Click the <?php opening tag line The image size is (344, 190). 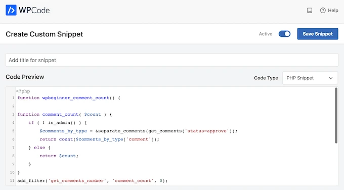(x=23, y=91)
